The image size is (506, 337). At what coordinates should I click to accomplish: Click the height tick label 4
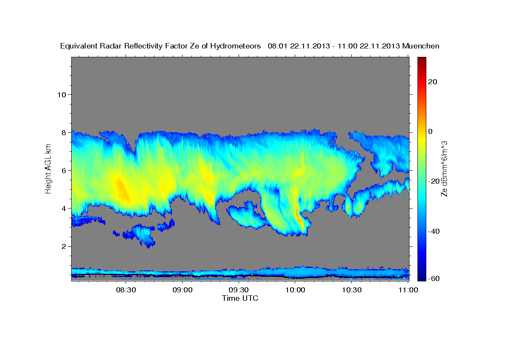tap(63, 209)
